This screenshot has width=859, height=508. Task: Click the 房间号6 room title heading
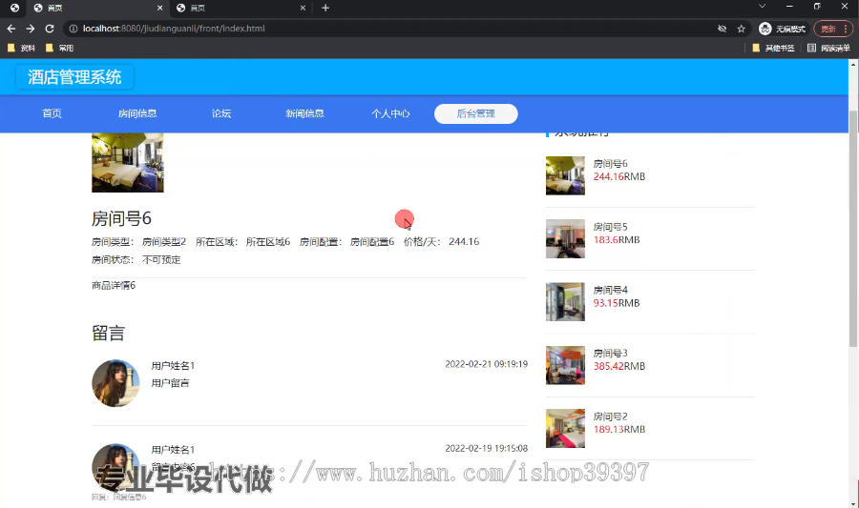121,218
